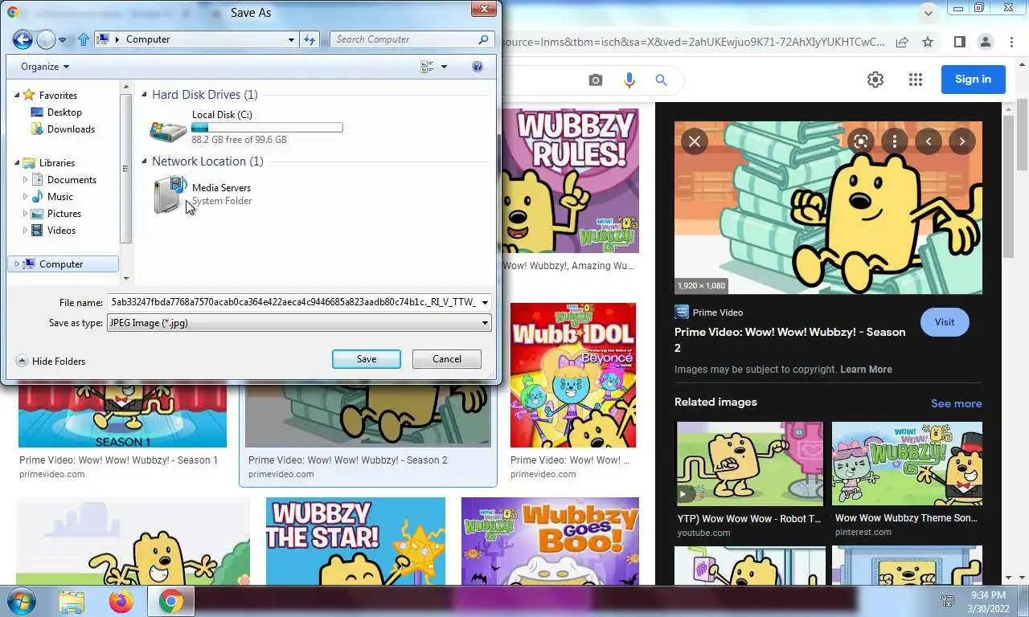Open Robot YTP related image
Screen dimensions: 1029x617
click(750, 464)
